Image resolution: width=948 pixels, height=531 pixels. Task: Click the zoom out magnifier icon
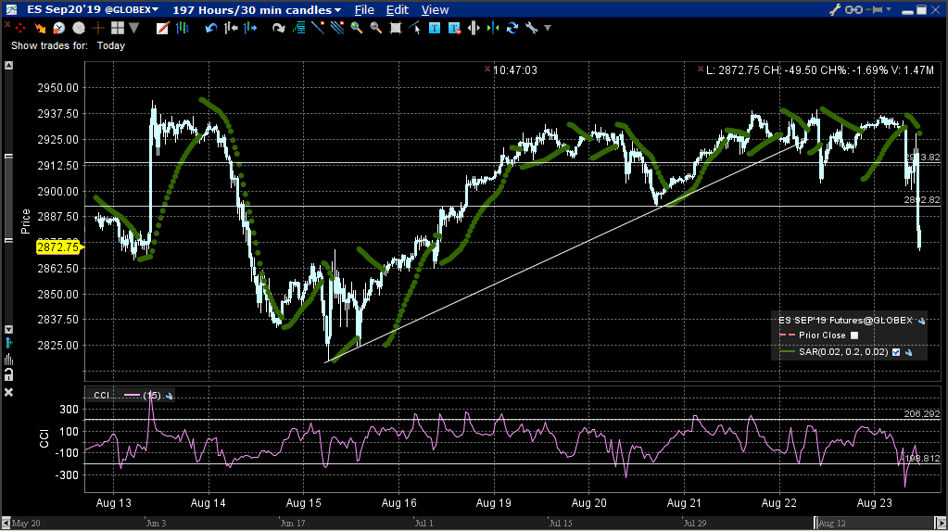[x=376, y=28]
